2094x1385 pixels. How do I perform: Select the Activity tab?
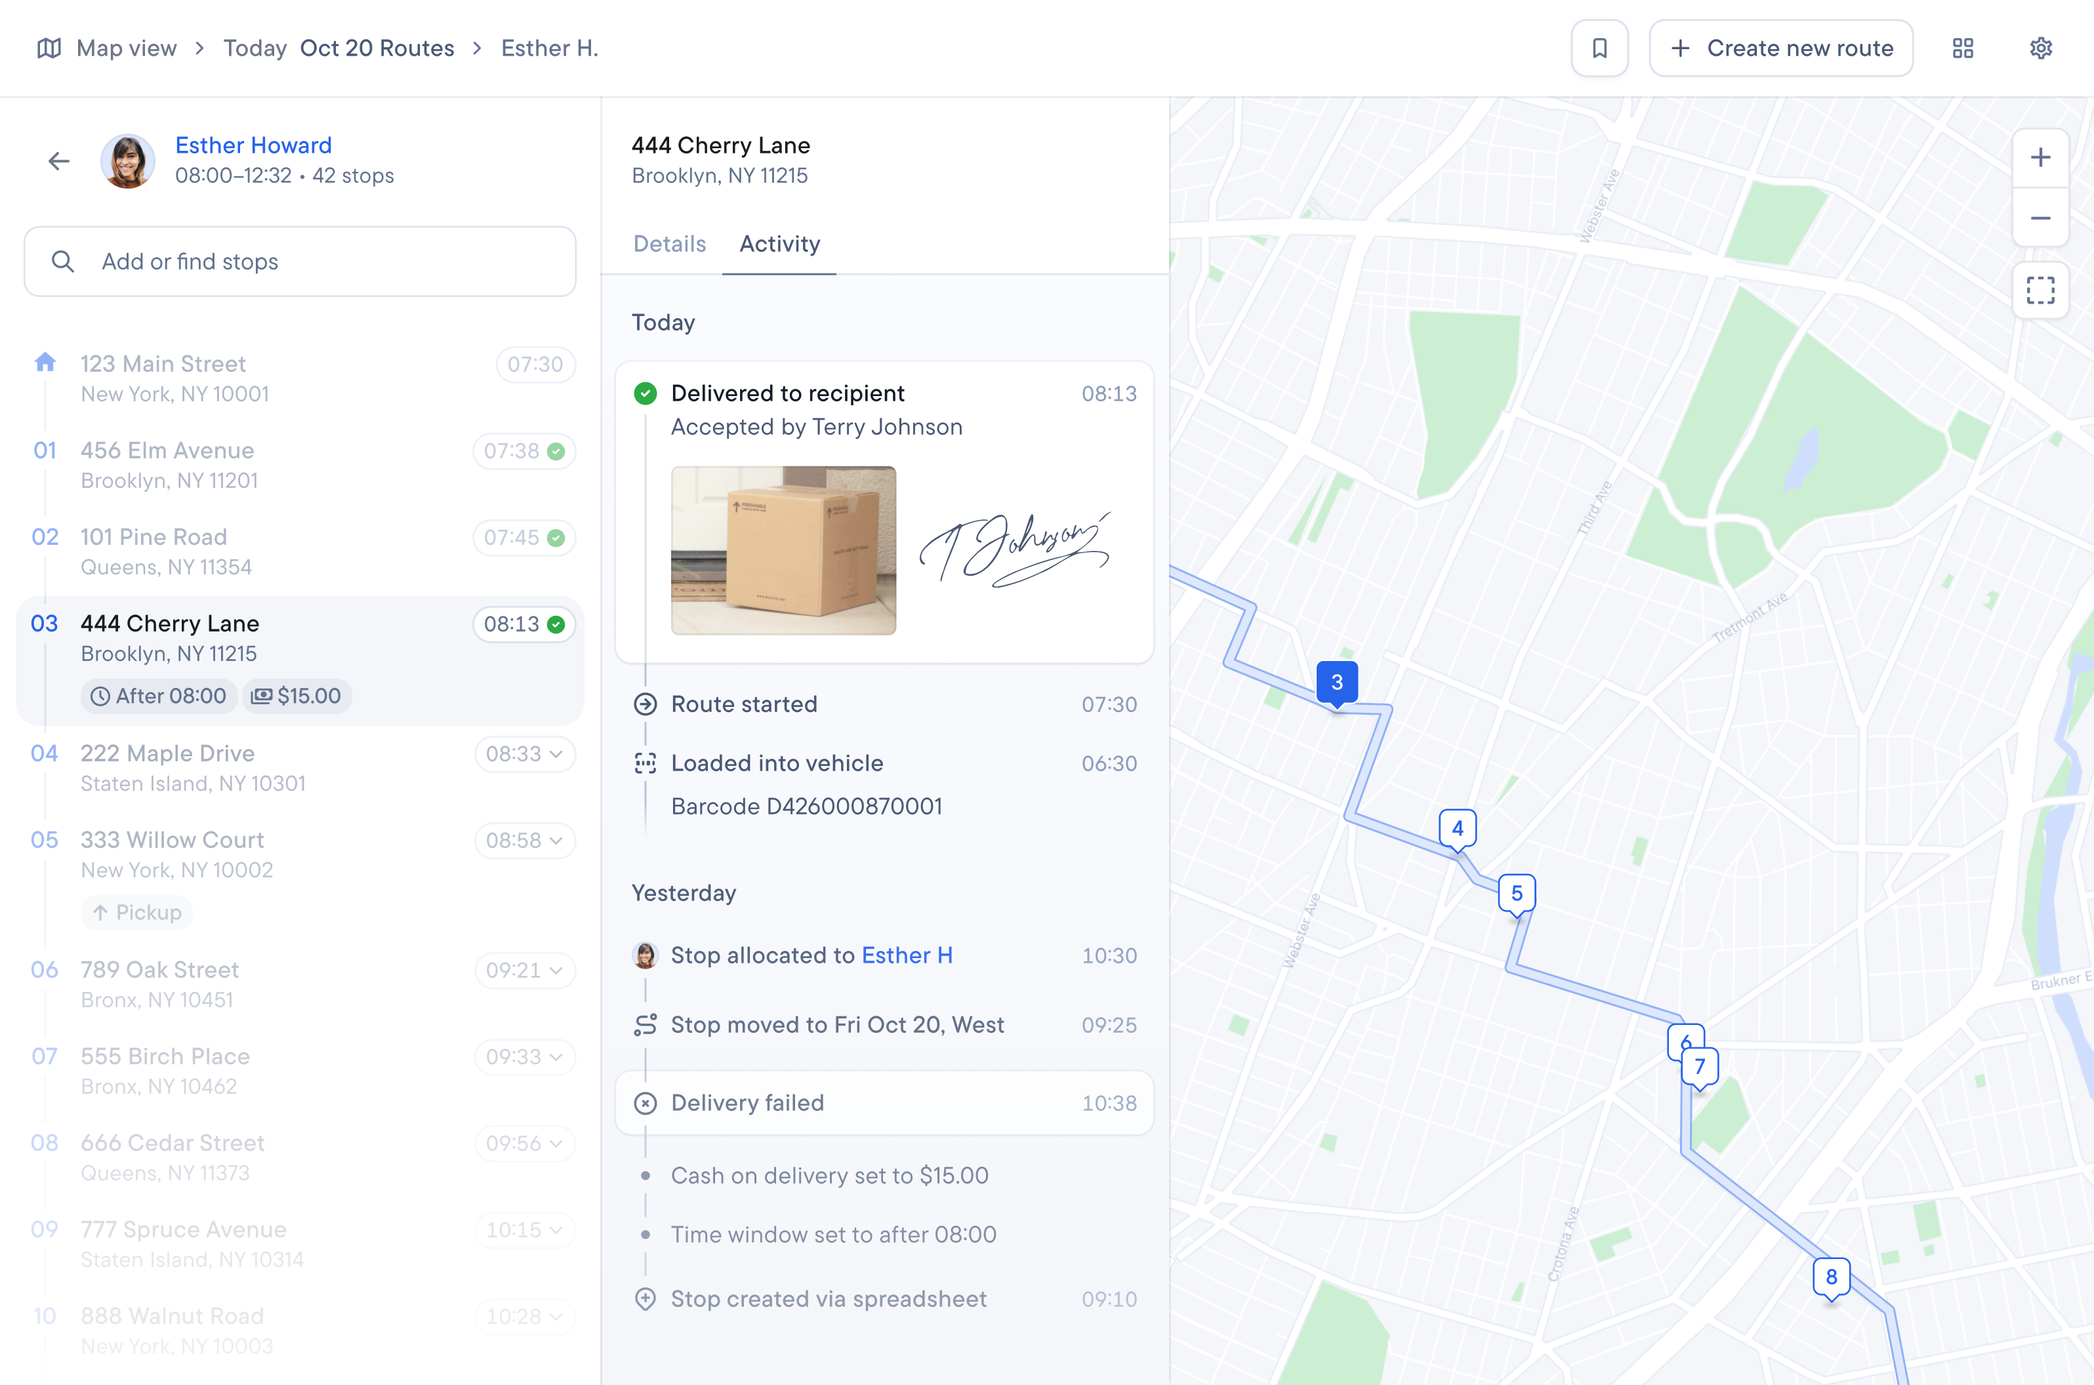pos(779,244)
